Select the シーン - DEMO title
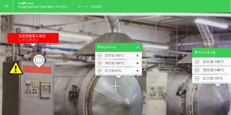 90,7
